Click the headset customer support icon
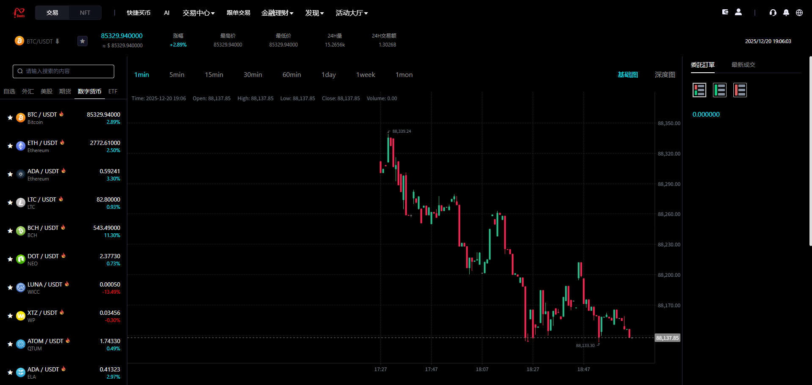Image resolution: width=812 pixels, height=385 pixels. pos(773,13)
